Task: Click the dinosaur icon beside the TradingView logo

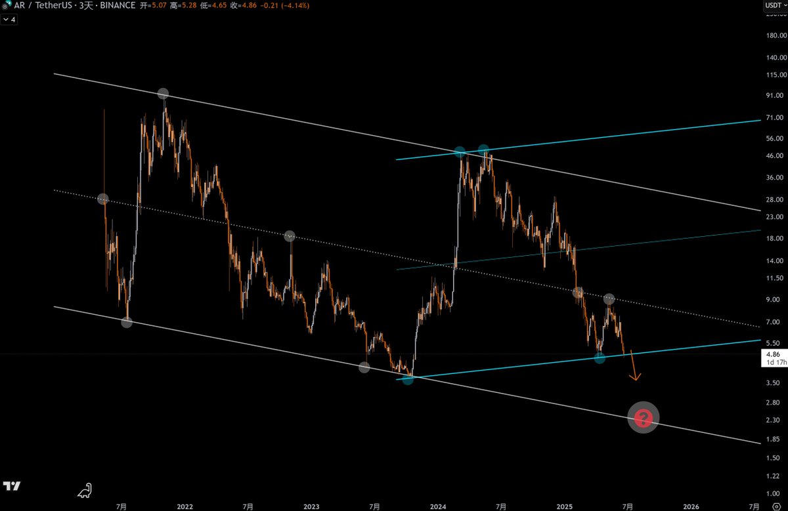Action: pyautogui.click(x=85, y=490)
